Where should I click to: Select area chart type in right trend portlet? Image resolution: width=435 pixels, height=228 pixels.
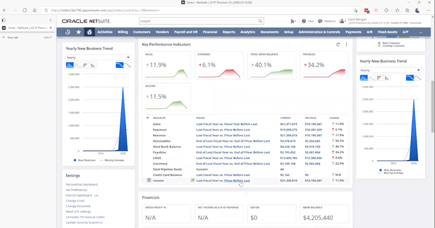(x=364, y=78)
